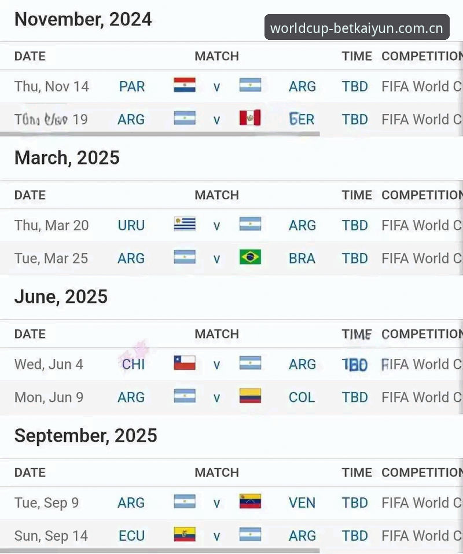Screen dimensions: 463x554
Task: Click Paraguay flag in Nov 14 match
Action: click(x=185, y=85)
